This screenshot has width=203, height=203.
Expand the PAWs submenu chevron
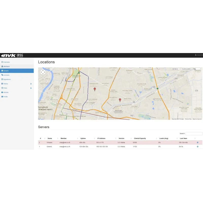[31, 88]
